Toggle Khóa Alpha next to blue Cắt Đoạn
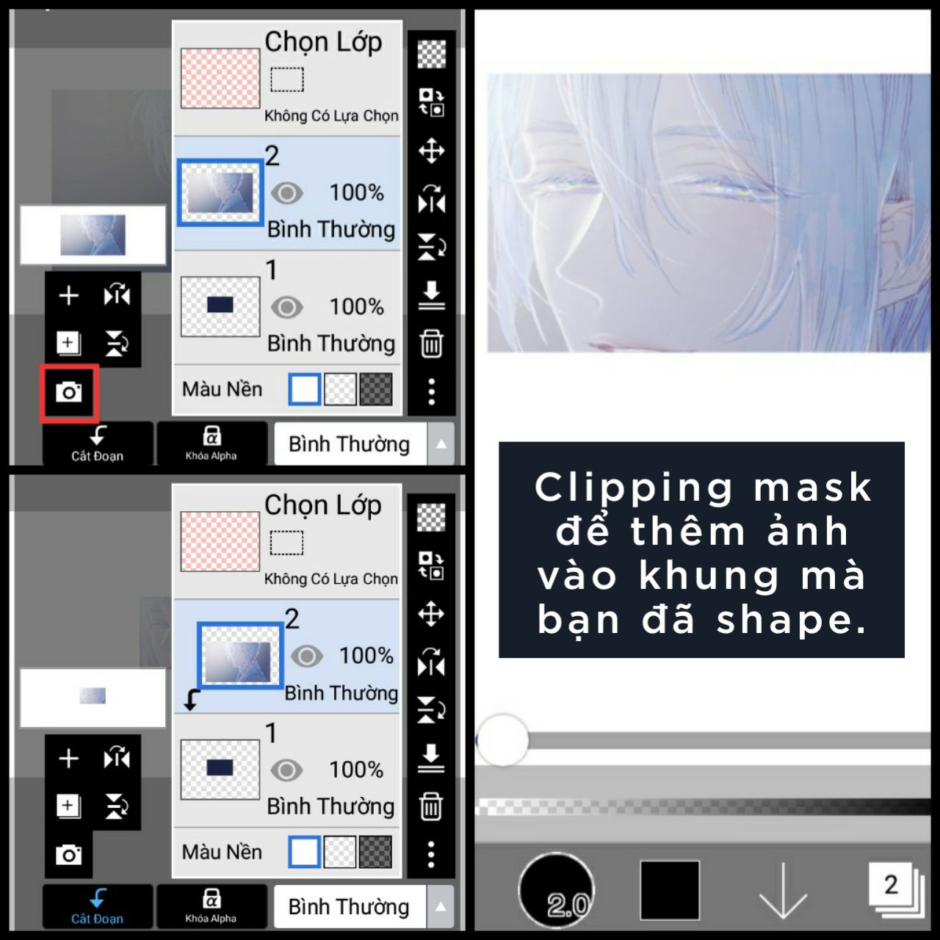The height and width of the screenshot is (940, 940). 211,906
